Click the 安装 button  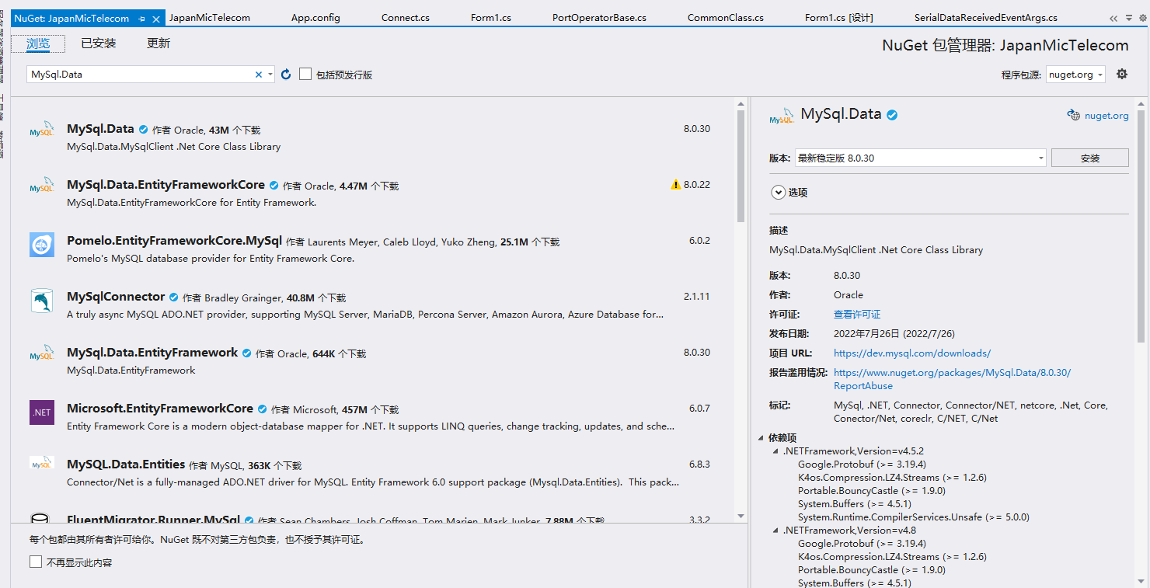pyautogui.click(x=1090, y=158)
